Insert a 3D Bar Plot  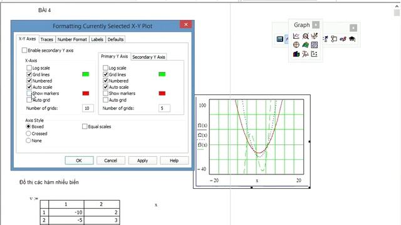coord(296,54)
